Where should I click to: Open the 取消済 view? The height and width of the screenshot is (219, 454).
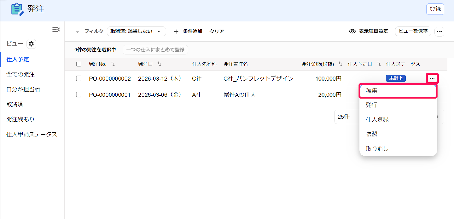[x=15, y=104]
